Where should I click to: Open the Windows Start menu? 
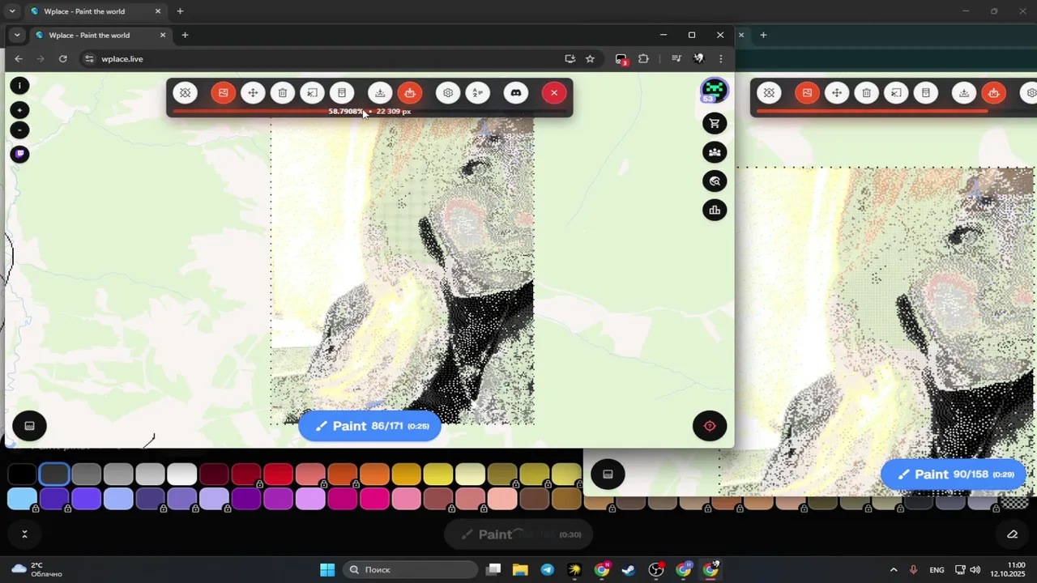(327, 570)
